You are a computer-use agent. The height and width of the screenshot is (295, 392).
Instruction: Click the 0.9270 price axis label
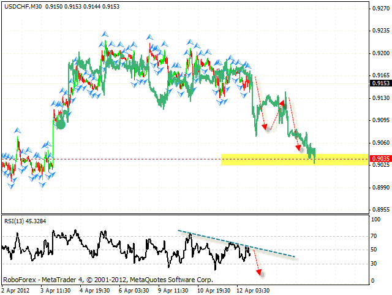tap(379, 9)
